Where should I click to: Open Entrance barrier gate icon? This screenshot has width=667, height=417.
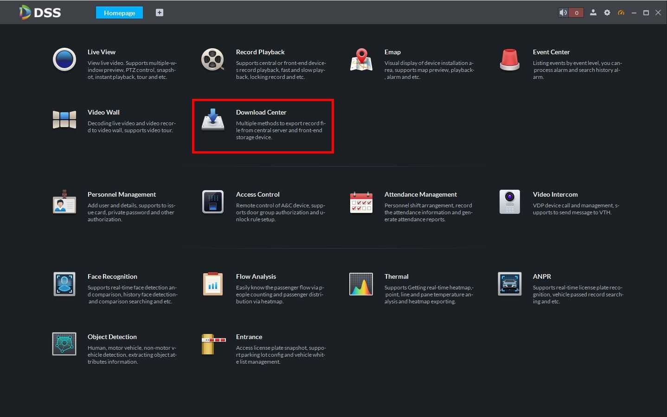pos(213,344)
